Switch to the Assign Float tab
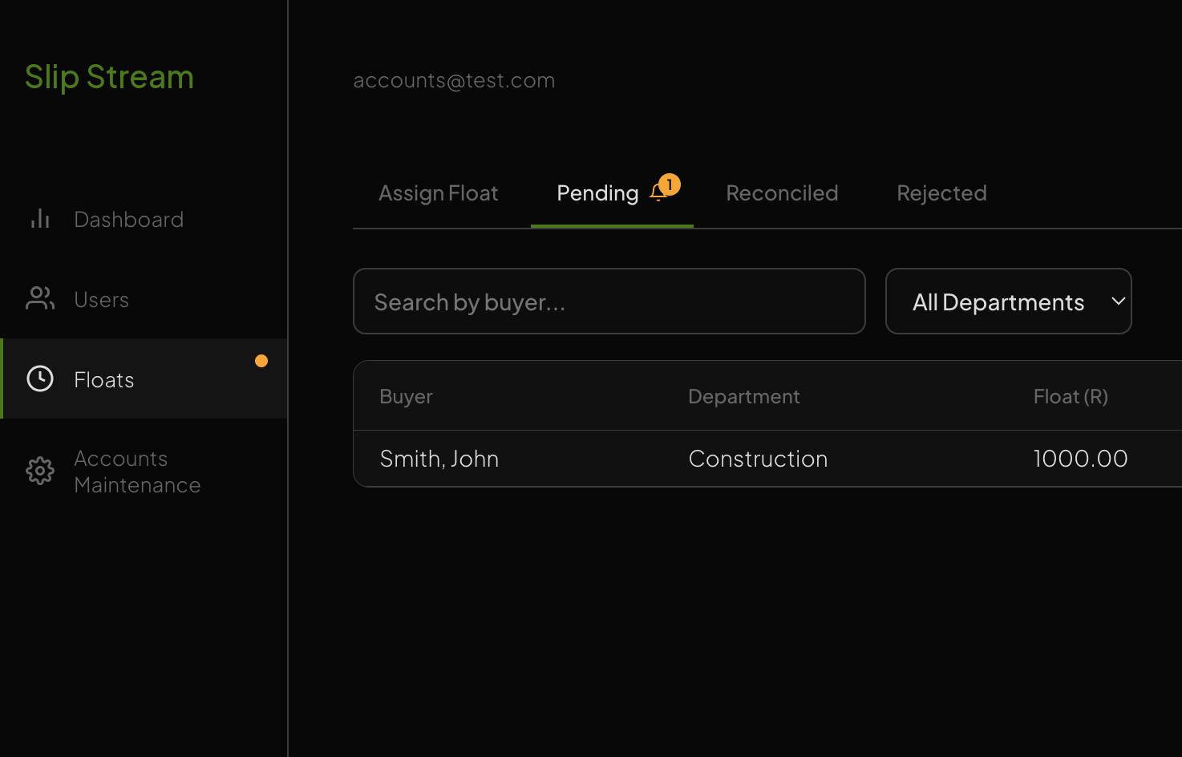The width and height of the screenshot is (1182, 757). pos(439,193)
